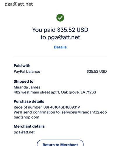
Task: Click the Return to Merchant button
Action: (60, 143)
